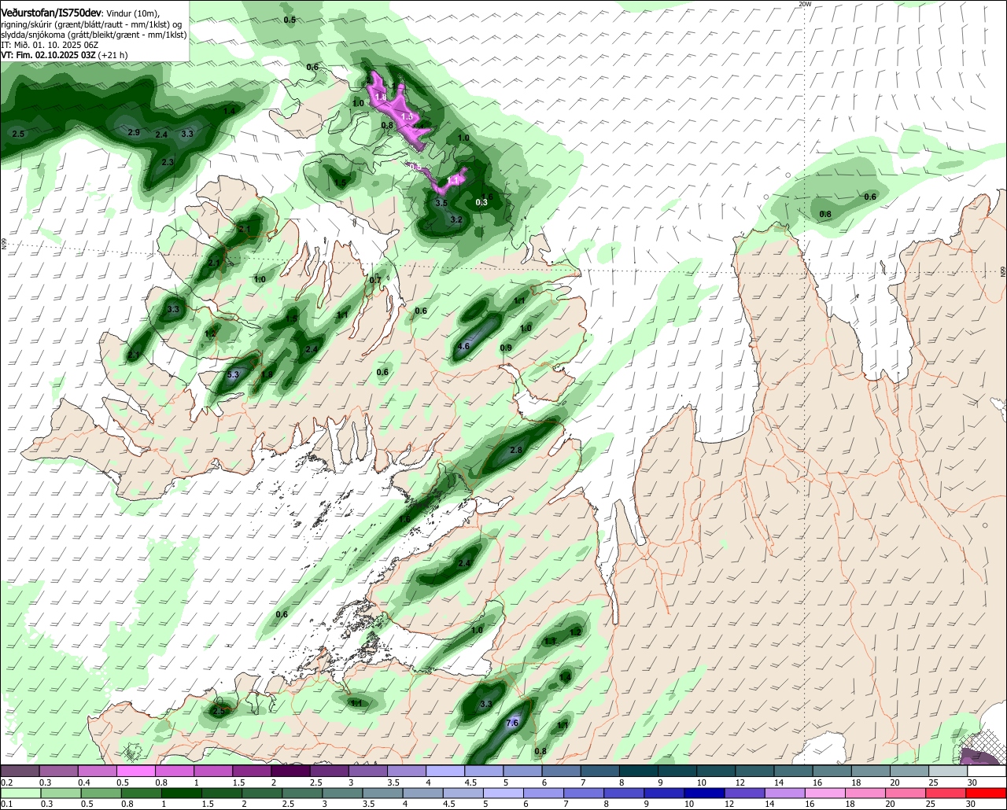Click the '(+21 h)' forecast offset text

click(113, 55)
